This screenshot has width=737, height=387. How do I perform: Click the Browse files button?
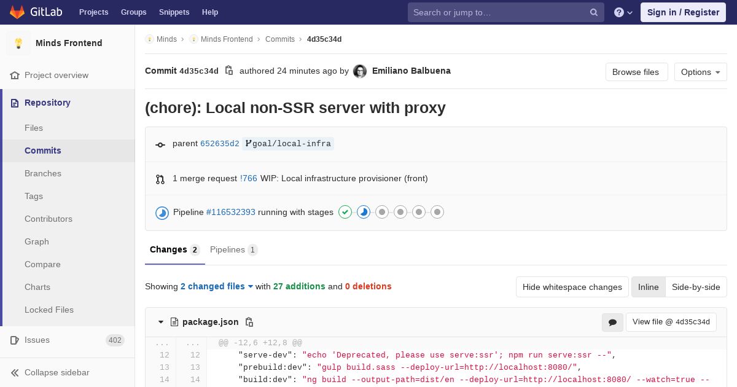pyautogui.click(x=636, y=72)
